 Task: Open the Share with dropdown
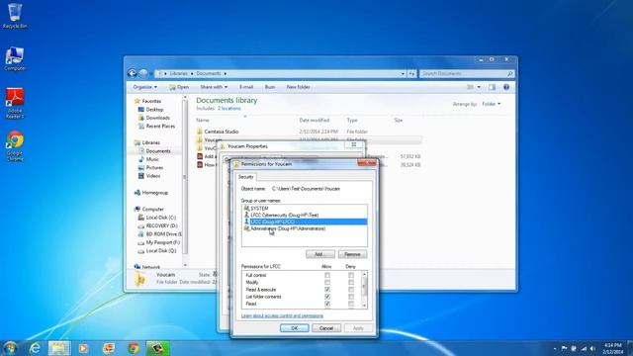(214, 87)
